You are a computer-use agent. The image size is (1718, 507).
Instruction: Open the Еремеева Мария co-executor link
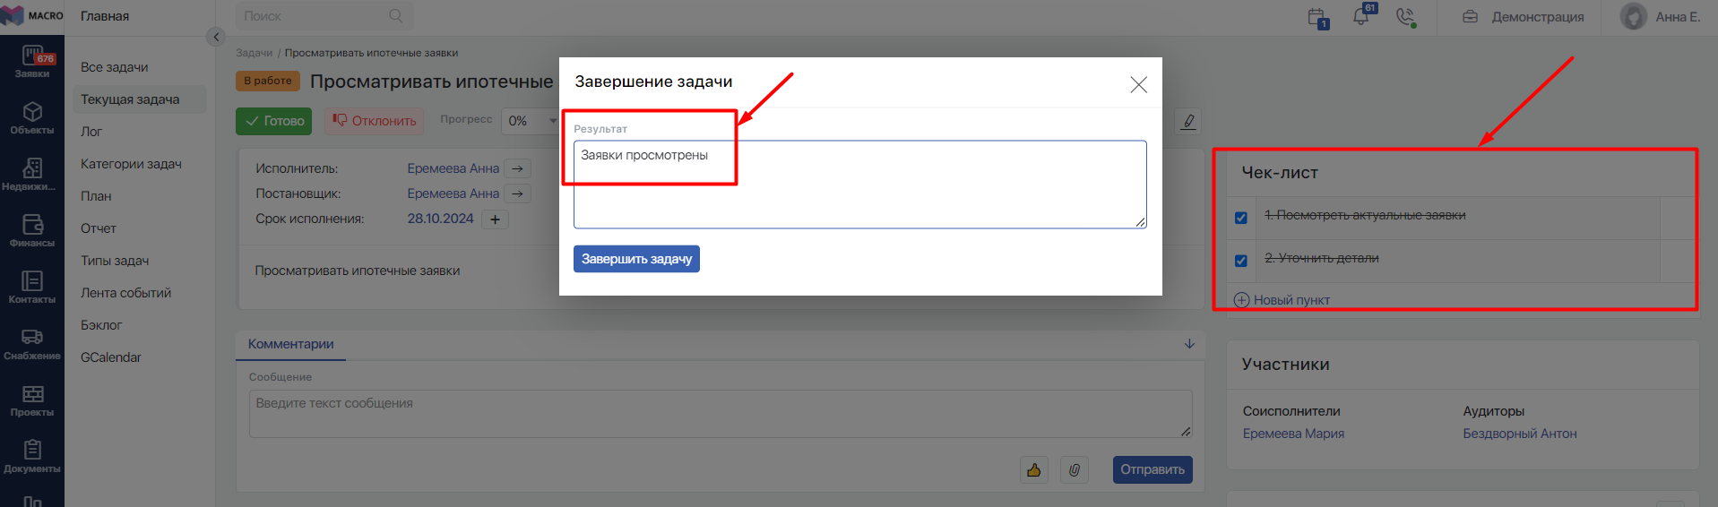(1292, 434)
